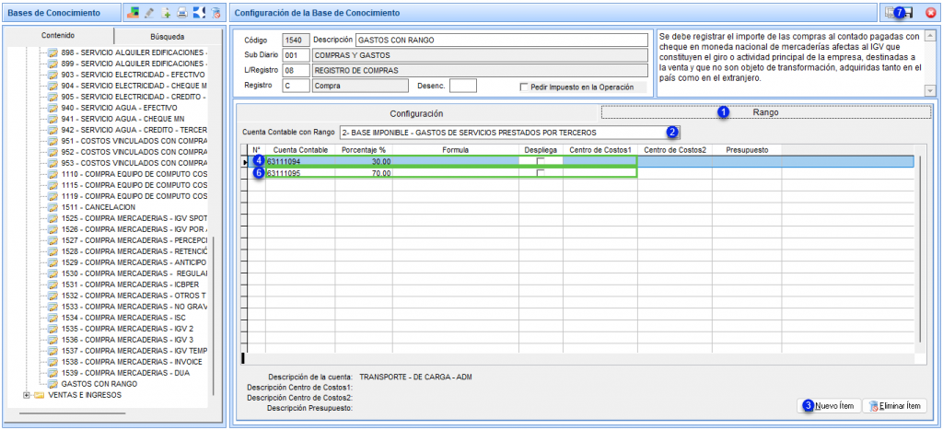Click the Nuevo Ítem button
The image size is (943, 430).
coord(830,406)
